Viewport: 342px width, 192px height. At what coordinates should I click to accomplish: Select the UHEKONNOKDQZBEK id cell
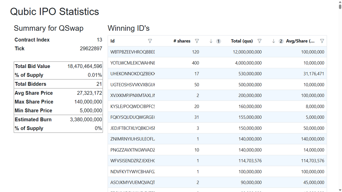pyautogui.click(x=132, y=74)
